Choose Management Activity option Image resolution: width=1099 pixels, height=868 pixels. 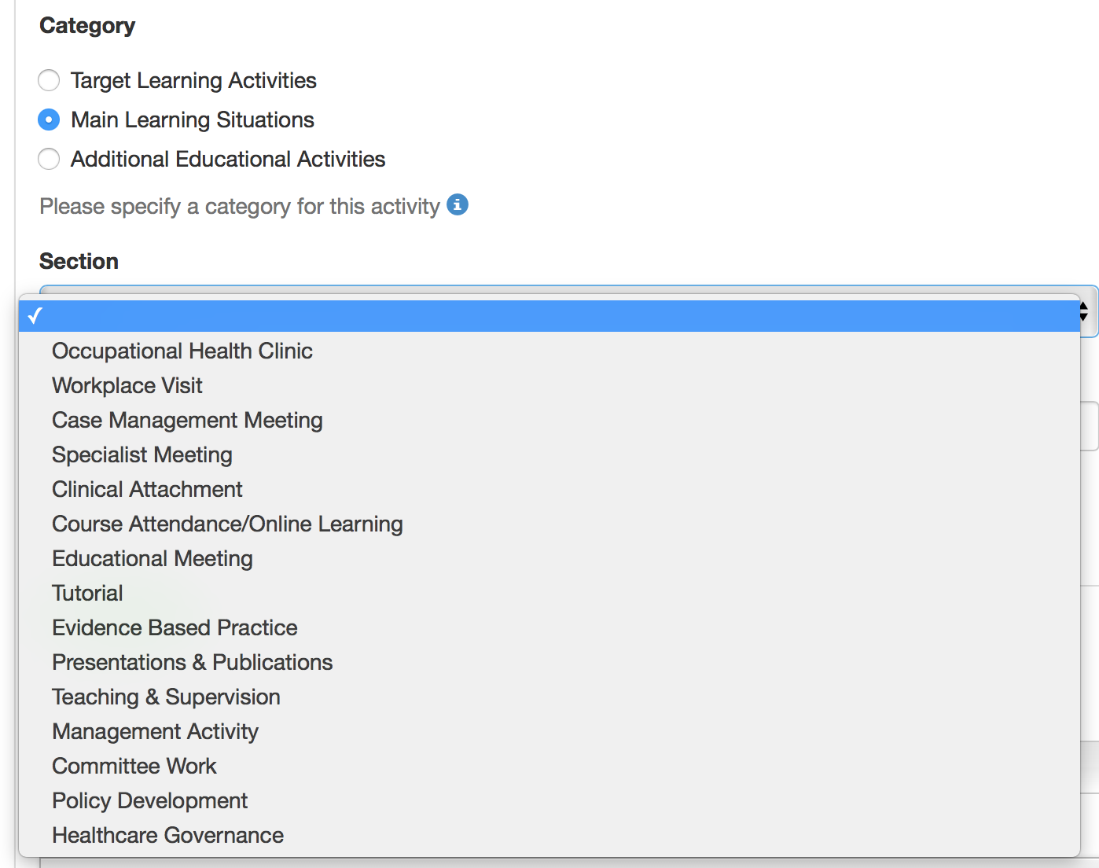pos(549,731)
